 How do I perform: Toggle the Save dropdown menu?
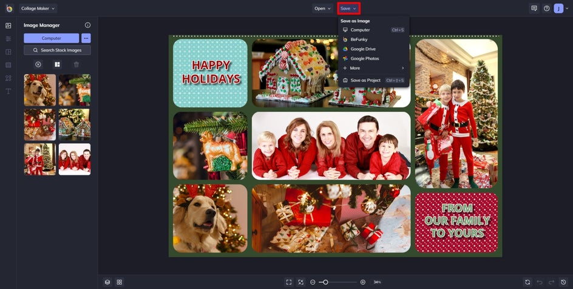pyautogui.click(x=348, y=8)
